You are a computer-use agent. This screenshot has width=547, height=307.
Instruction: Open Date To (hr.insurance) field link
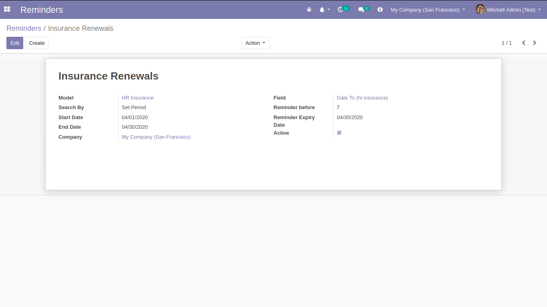[x=362, y=98]
